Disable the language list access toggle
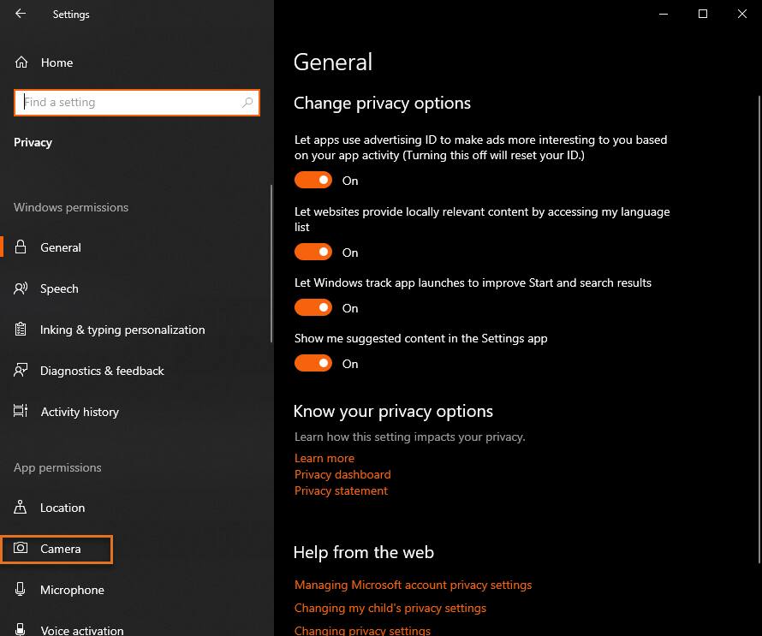This screenshot has height=636, width=762. [313, 252]
